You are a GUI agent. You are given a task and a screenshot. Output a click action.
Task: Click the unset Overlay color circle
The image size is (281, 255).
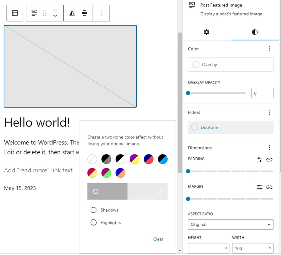[196, 64]
